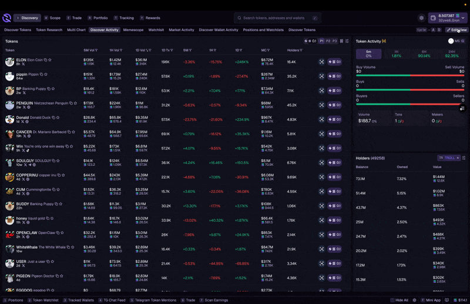This screenshot has height=304, width=470.
Task: Sort by the MC column
Action: click(x=266, y=50)
